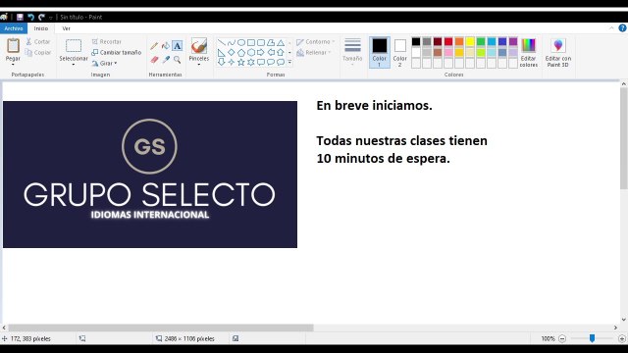Pick the purple palette swatch
628x353 pixels.
(x=513, y=41)
